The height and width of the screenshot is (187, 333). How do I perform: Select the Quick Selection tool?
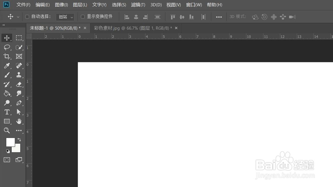[19, 47]
